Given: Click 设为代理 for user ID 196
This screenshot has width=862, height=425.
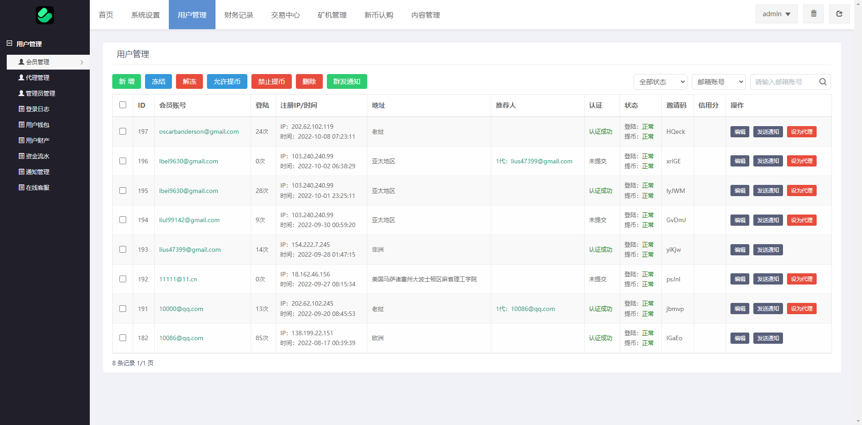Looking at the screenshot, I should pyautogui.click(x=801, y=161).
